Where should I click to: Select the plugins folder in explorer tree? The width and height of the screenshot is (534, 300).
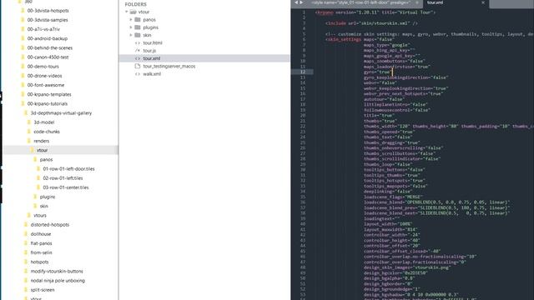(x=48, y=197)
